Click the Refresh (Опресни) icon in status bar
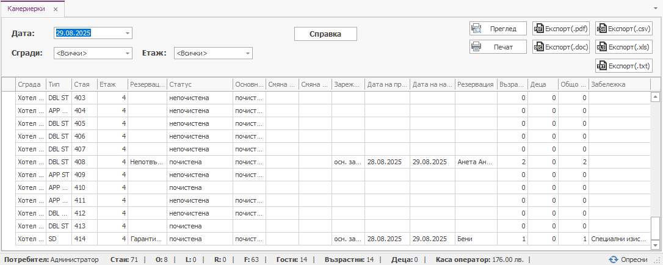The height and width of the screenshot is (265, 663). 614,260
